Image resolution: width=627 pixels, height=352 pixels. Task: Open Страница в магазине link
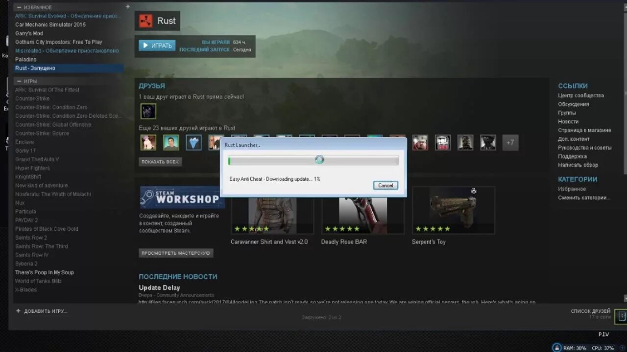pyautogui.click(x=584, y=130)
